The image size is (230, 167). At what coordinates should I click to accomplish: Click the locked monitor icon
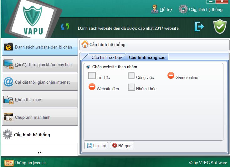pyautogui.click(x=8, y=64)
